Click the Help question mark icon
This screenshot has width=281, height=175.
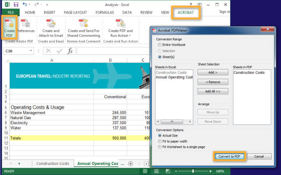pos(191,5)
